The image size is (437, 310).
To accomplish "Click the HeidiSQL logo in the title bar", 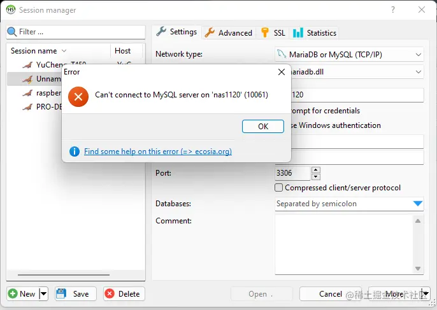I will click(x=11, y=10).
